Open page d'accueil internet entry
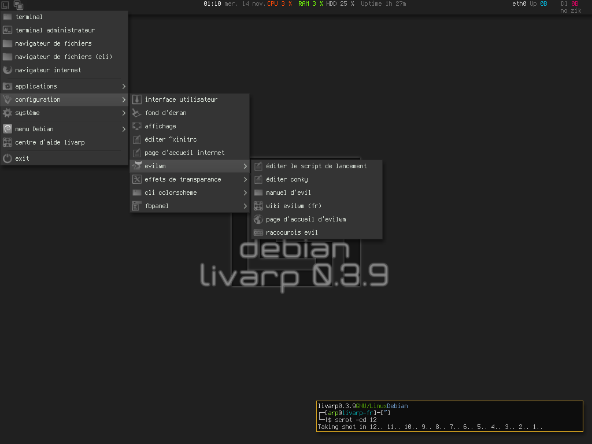The image size is (592, 444). pos(190,153)
